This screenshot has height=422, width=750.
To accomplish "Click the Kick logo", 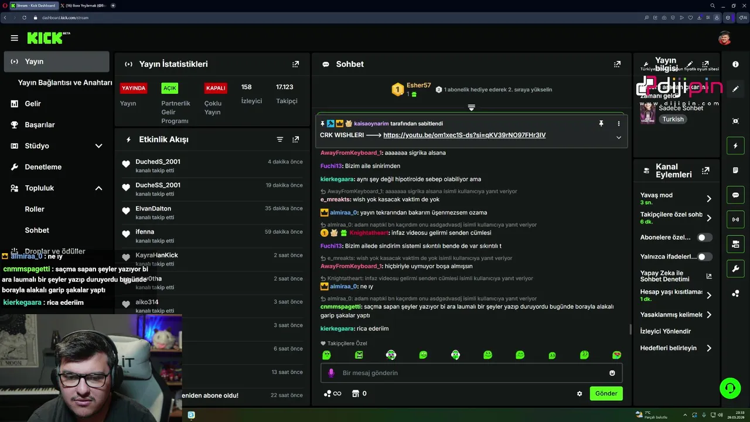I will (48, 38).
